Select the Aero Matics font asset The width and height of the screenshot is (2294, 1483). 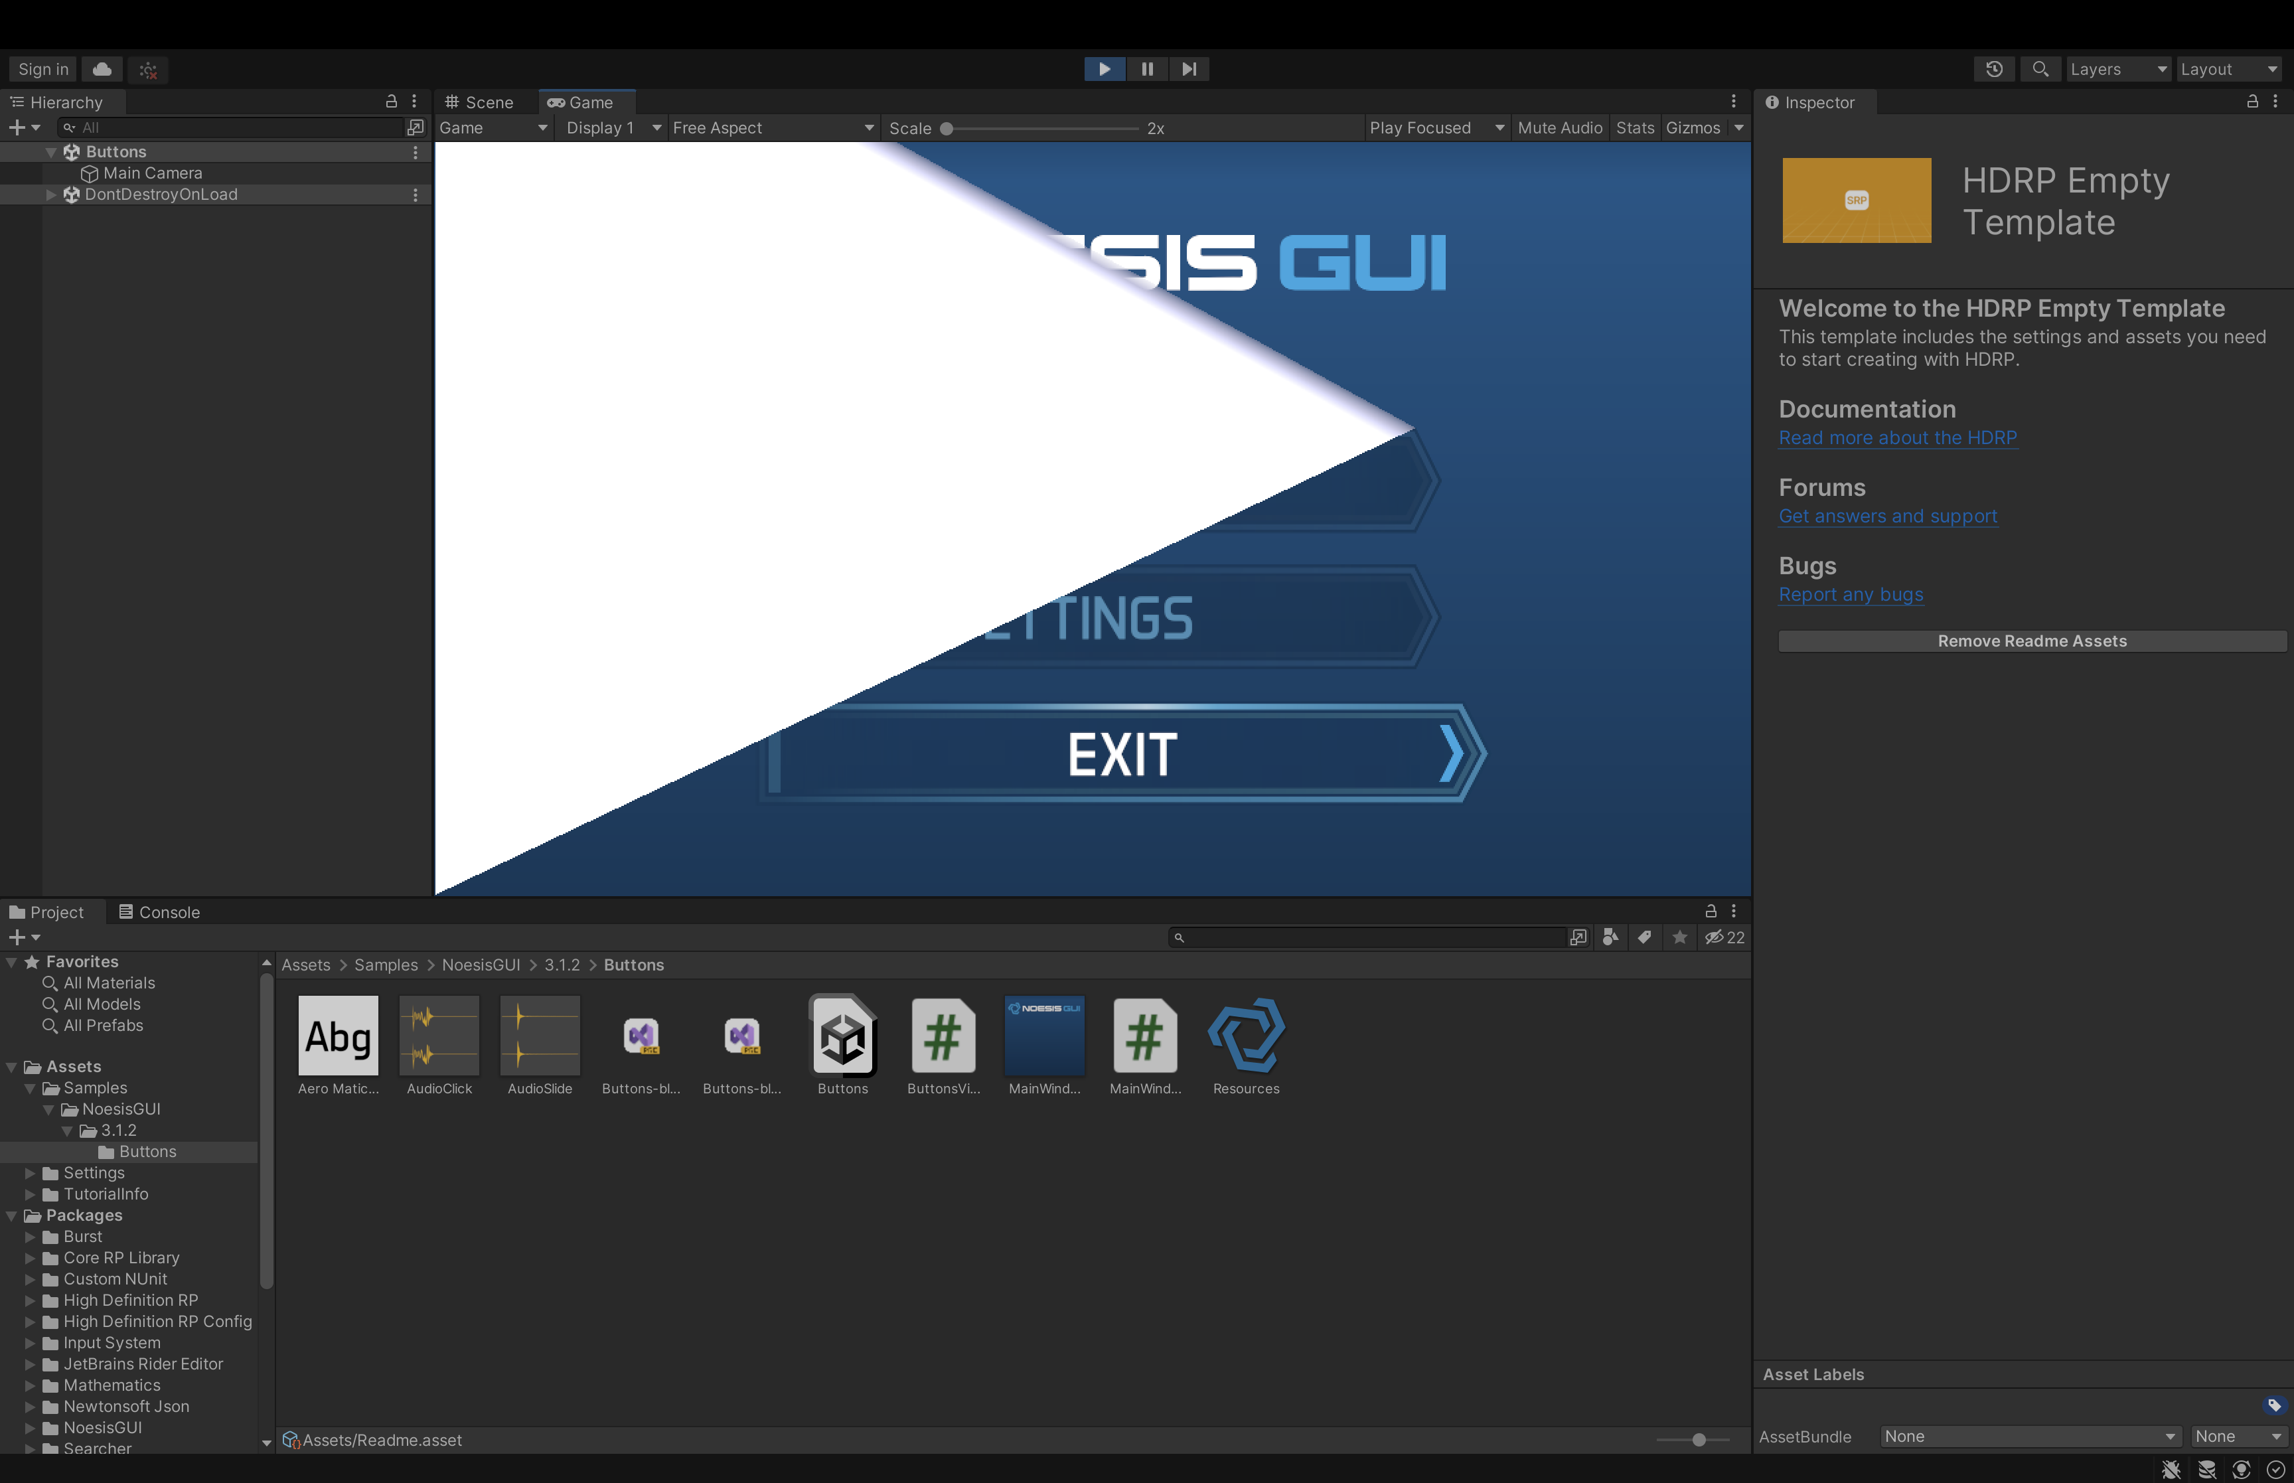click(339, 1046)
